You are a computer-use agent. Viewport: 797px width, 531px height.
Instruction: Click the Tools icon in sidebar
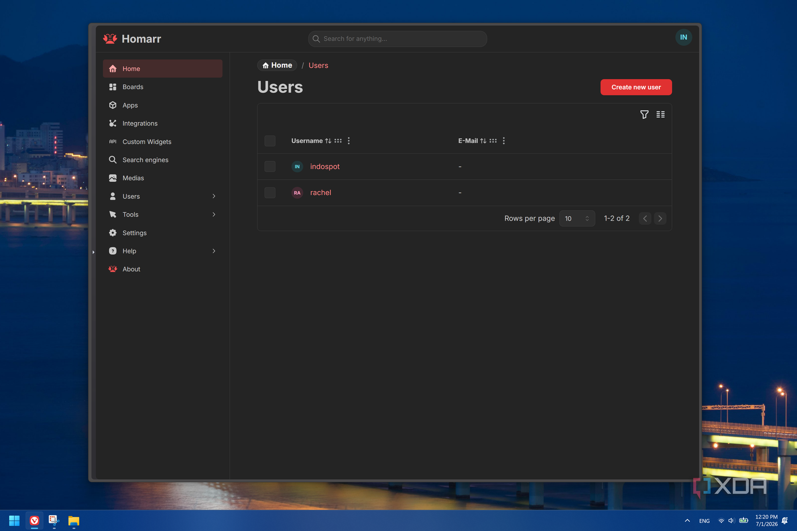point(113,214)
